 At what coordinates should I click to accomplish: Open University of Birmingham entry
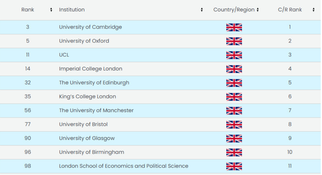point(91,152)
